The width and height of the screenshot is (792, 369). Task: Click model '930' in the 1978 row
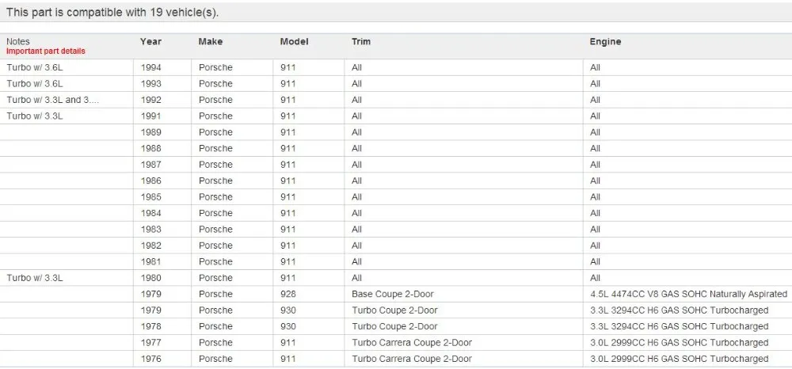point(288,326)
